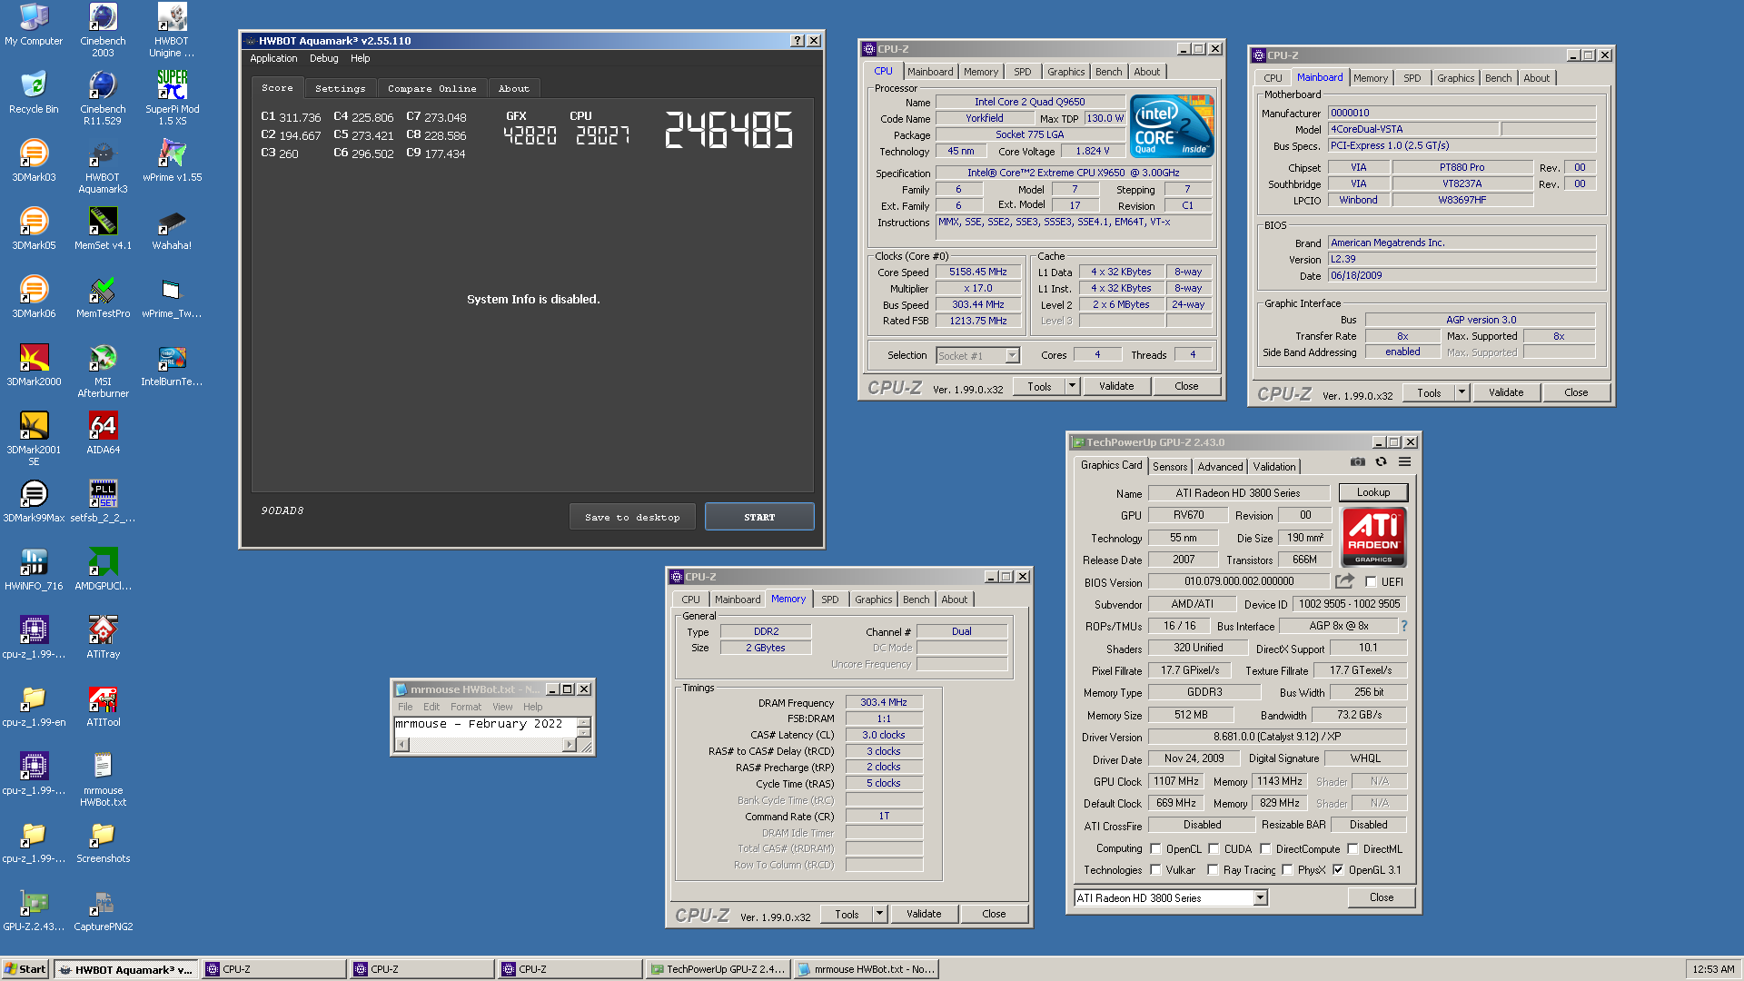1744x981 pixels.
Task: Launch HWBOT Unigine desktop shortcut
Action: [x=172, y=29]
